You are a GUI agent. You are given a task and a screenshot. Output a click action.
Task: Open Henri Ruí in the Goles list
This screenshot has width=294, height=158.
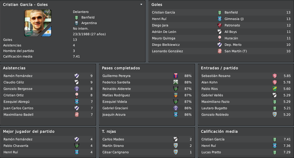[159, 19]
